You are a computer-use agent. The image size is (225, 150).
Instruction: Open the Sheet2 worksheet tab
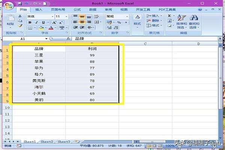(x=47, y=142)
